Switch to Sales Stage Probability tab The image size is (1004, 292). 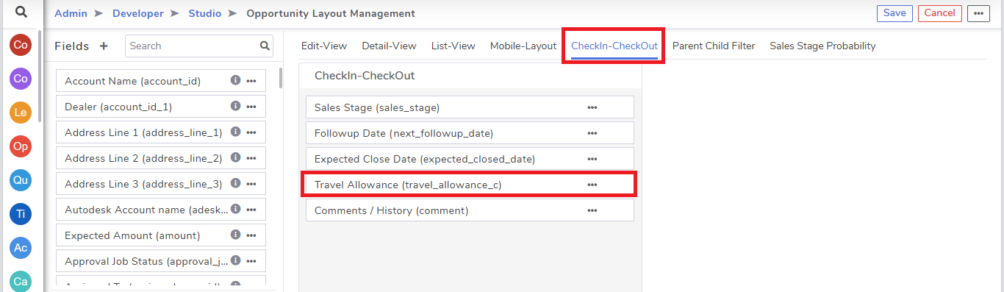[x=822, y=46]
